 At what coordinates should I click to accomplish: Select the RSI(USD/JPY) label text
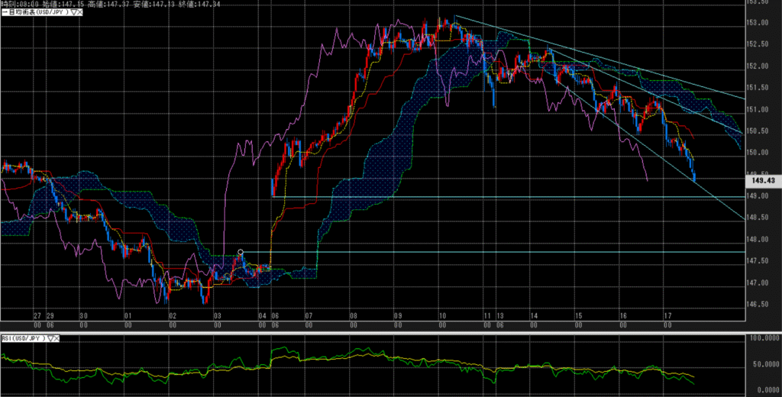[23, 337]
